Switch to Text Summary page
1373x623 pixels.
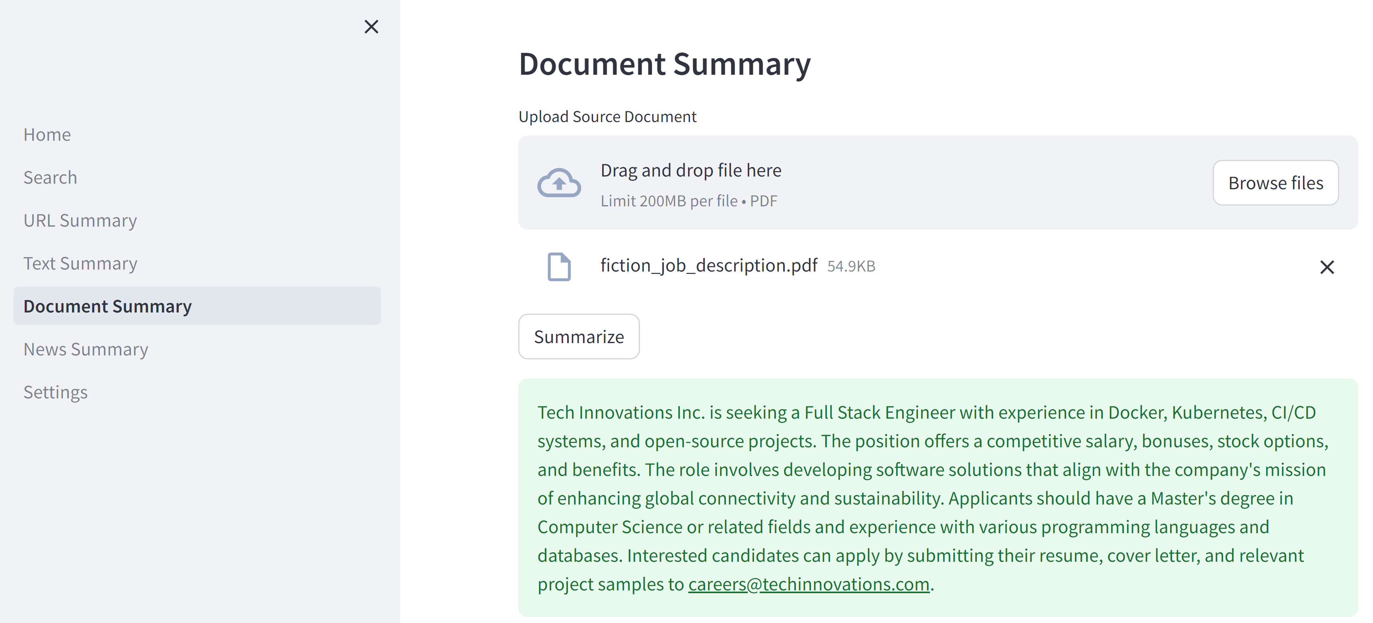point(80,263)
